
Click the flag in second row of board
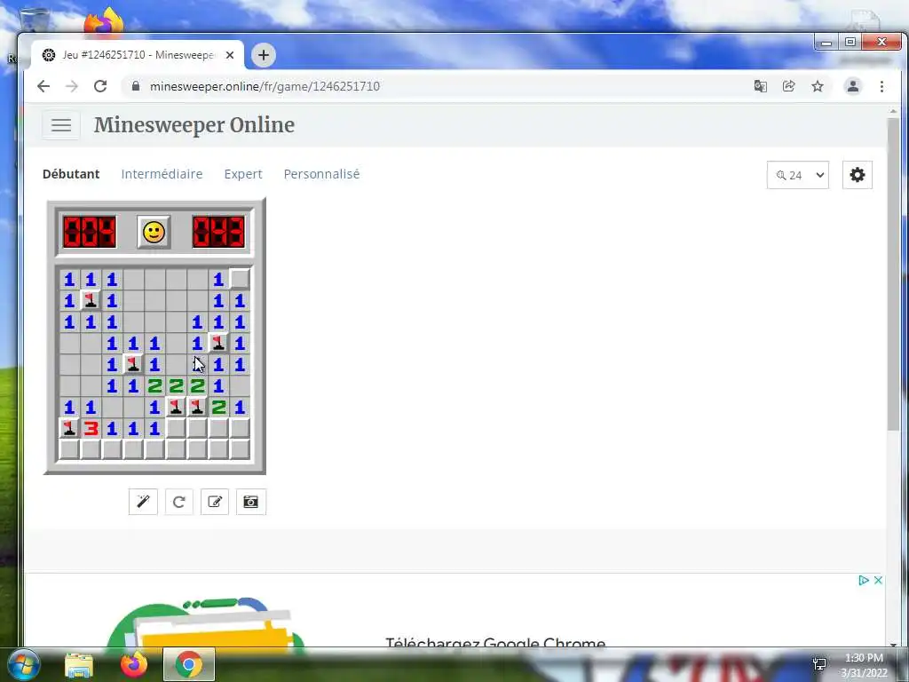click(x=91, y=300)
